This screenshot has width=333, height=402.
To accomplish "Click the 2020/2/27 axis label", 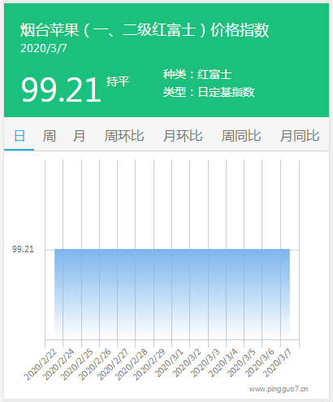I will click(113, 365).
